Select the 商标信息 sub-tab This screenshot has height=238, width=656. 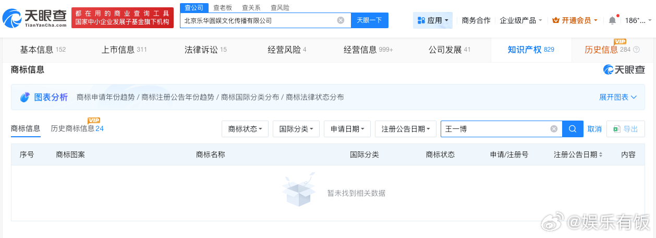tap(26, 128)
